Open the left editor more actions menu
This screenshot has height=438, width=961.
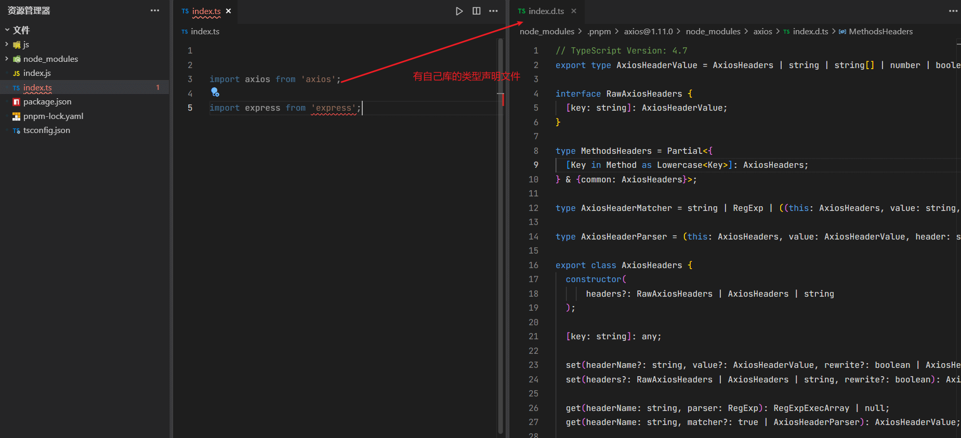point(493,11)
